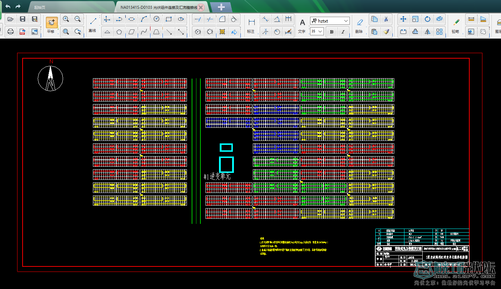Open the hztxt font dropdown
Viewport: 501px width, 289px height.
point(330,21)
